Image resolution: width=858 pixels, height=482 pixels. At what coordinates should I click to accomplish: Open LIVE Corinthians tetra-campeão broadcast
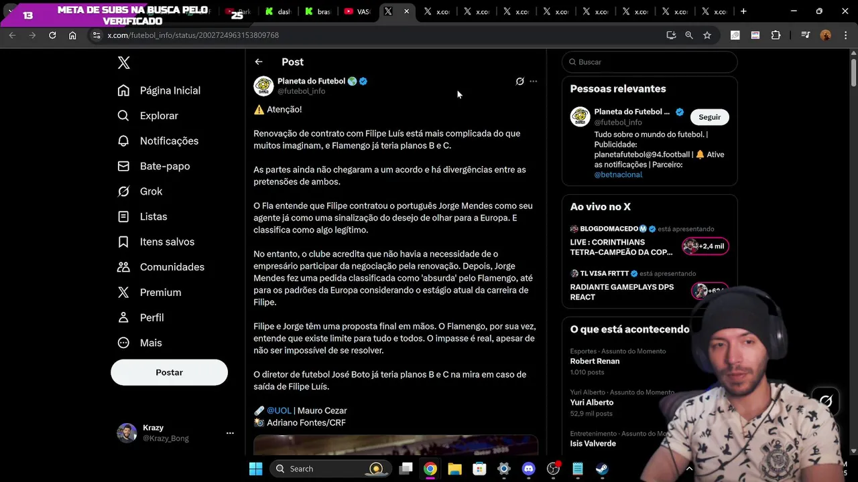621,247
